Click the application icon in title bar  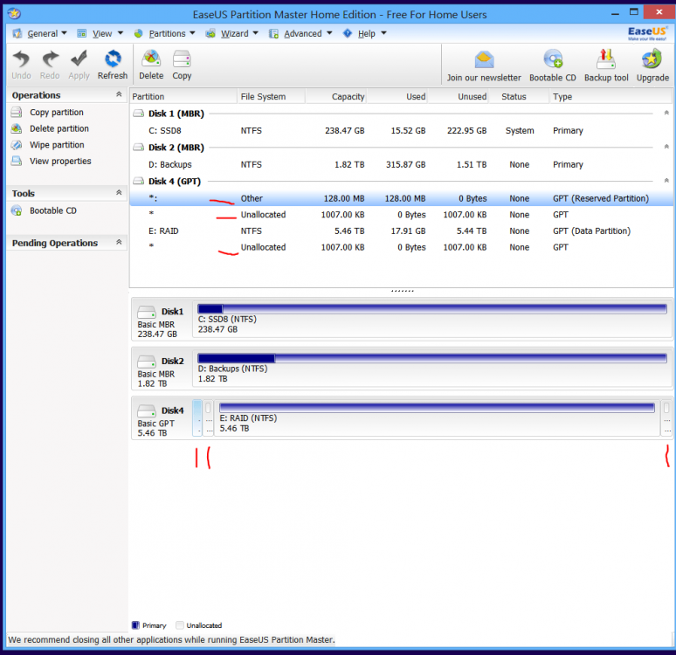(x=14, y=14)
